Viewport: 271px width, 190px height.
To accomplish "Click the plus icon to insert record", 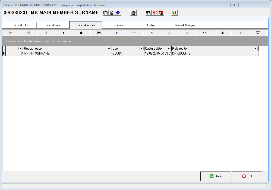I will 117,33.
